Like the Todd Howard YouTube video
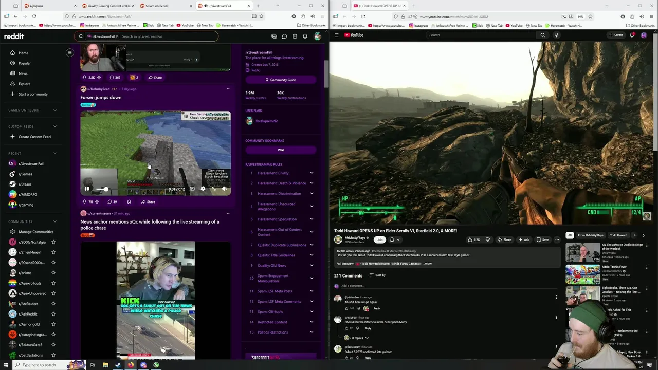658x370 pixels. [473, 239]
